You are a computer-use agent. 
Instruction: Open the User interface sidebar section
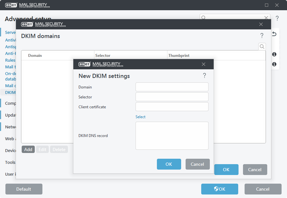[x=10, y=174]
